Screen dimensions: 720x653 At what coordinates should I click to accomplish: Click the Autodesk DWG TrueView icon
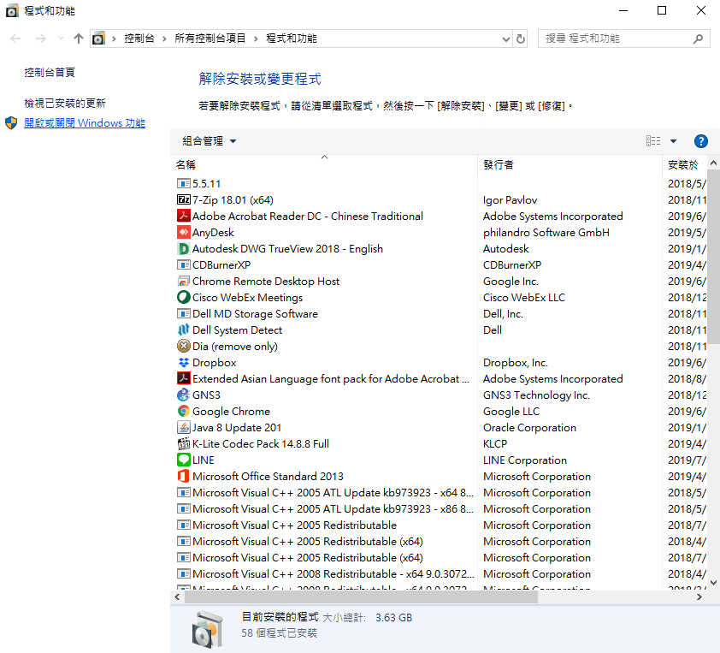[x=183, y=248]
